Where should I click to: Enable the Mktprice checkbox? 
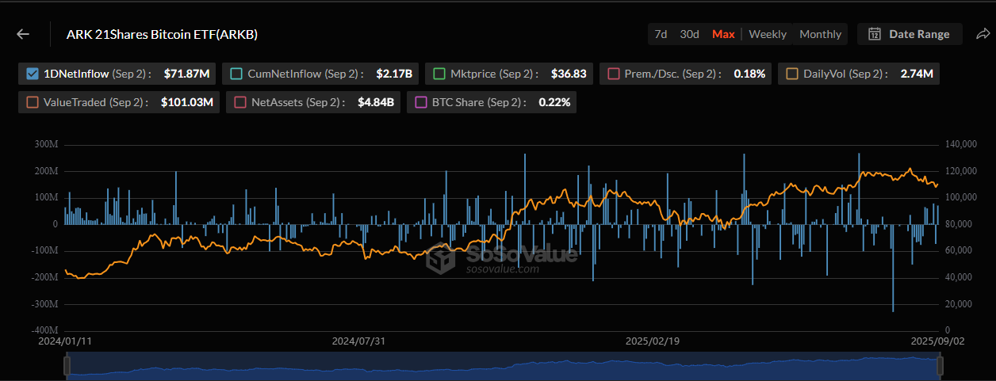(439, 74)
